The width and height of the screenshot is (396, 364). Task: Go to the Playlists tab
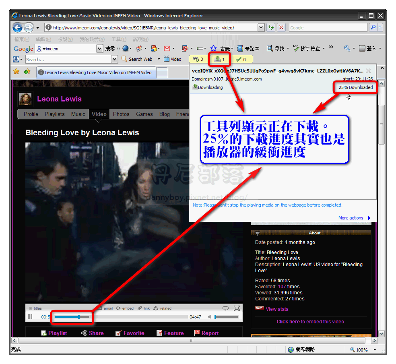(x=55, y=114)
